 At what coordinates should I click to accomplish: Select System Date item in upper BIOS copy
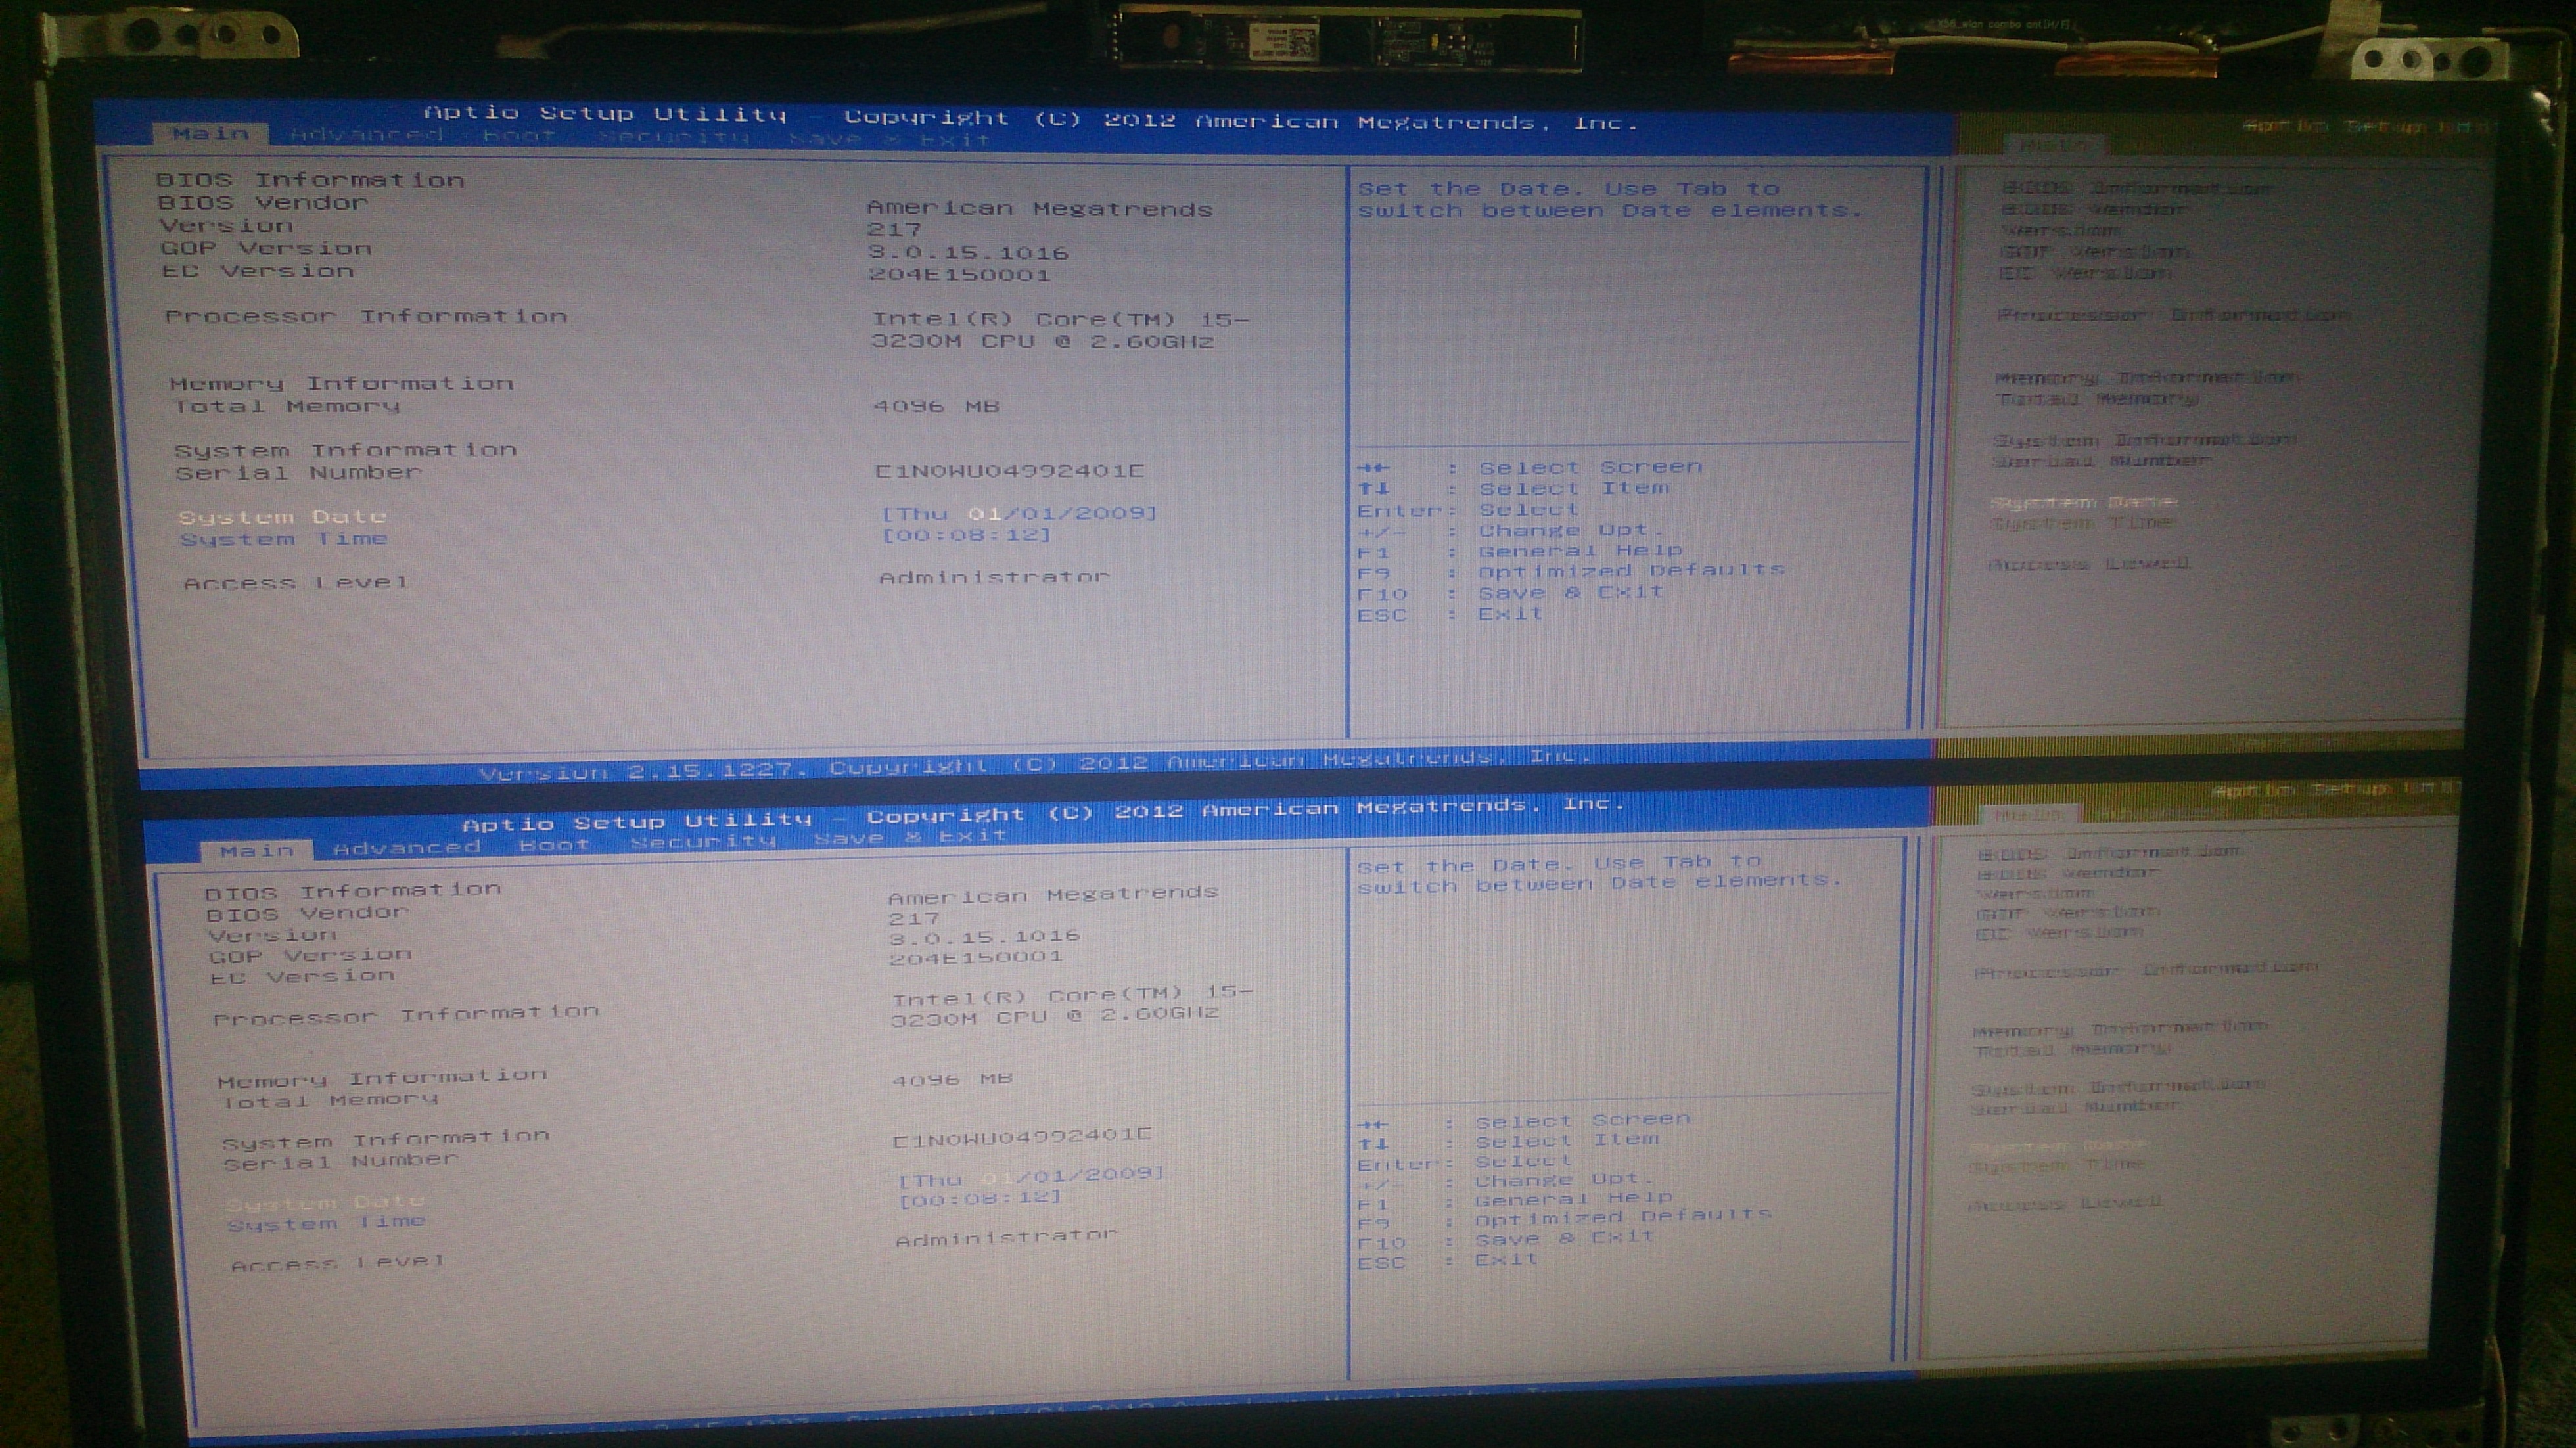(x=282, y=517)
